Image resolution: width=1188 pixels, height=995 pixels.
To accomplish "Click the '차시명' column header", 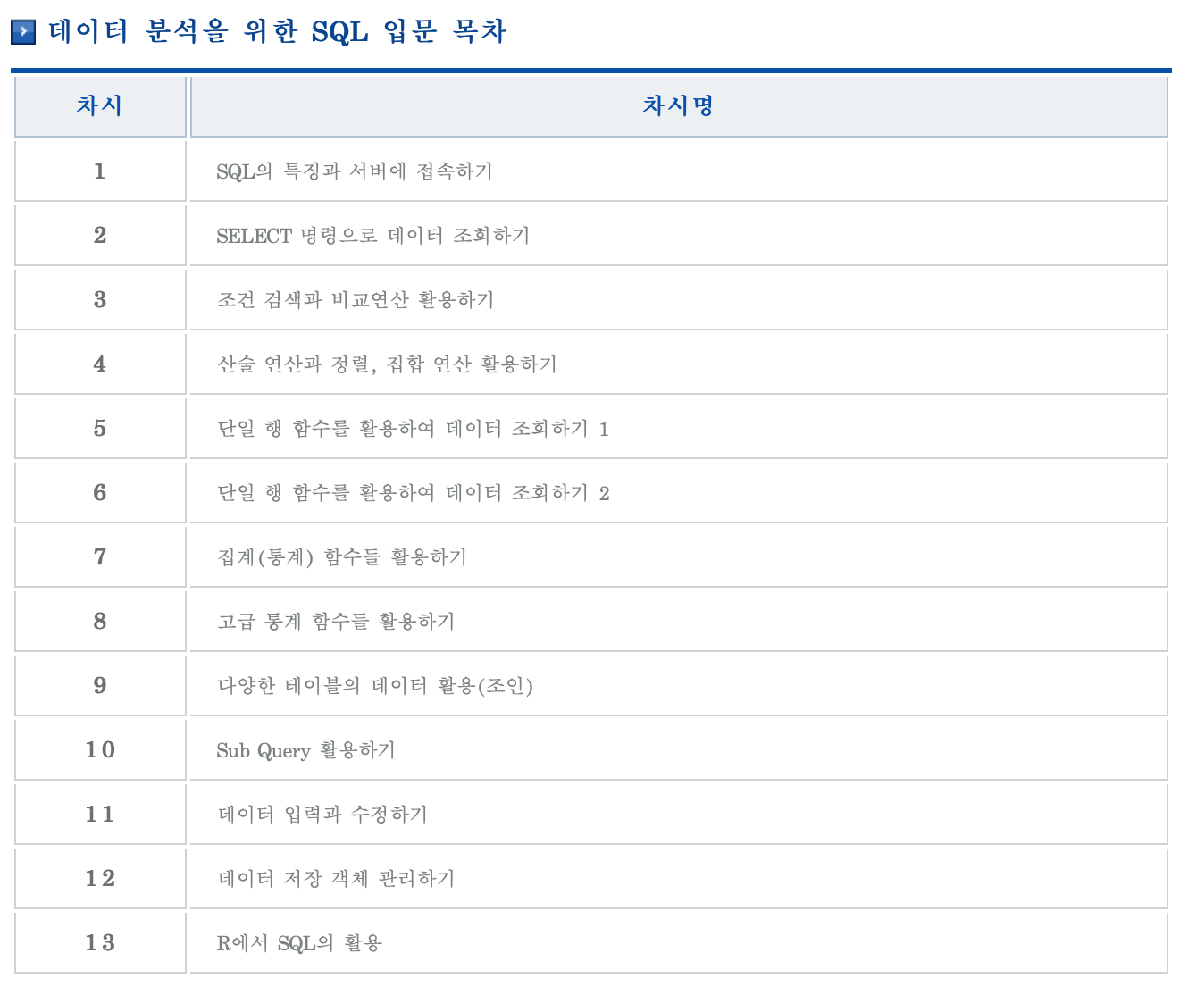I will tap(677, 106).
